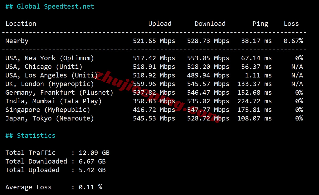Click the "## Global Speedtest.net" heading
Image resolution: width=319 pixels, height=195 pixels.
point(50,7)
